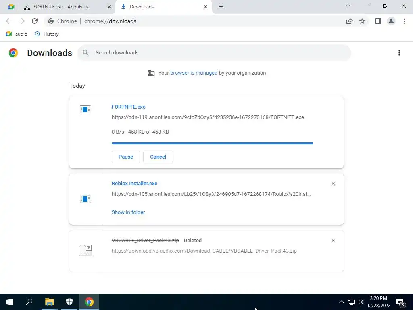The height and width of the screenshot is (310, 413).
Task: Click the Roblox Installer anonfiles URL
Action: coord(211,194)
